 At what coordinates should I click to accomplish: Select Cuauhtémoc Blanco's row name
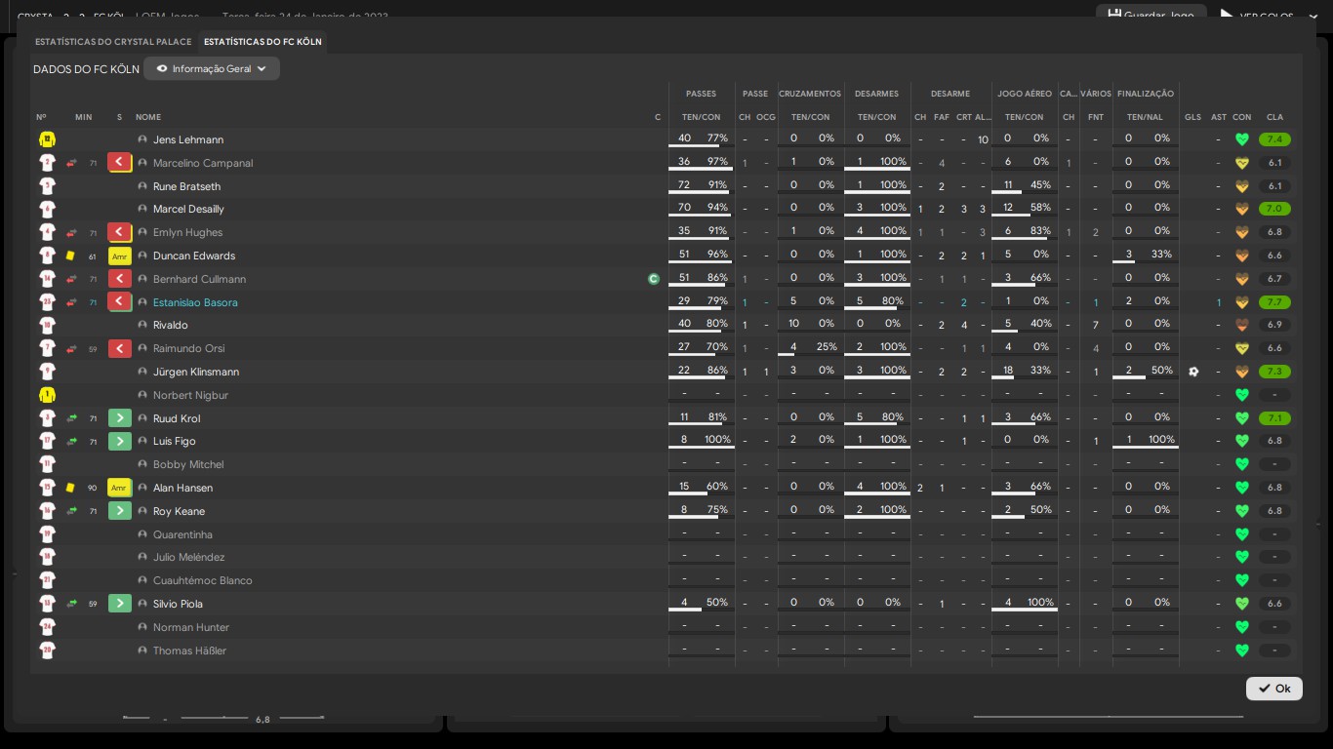coord(203,580)
